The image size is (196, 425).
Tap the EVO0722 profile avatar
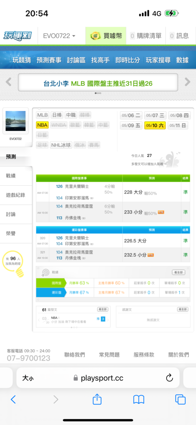[x=15, y=121]
